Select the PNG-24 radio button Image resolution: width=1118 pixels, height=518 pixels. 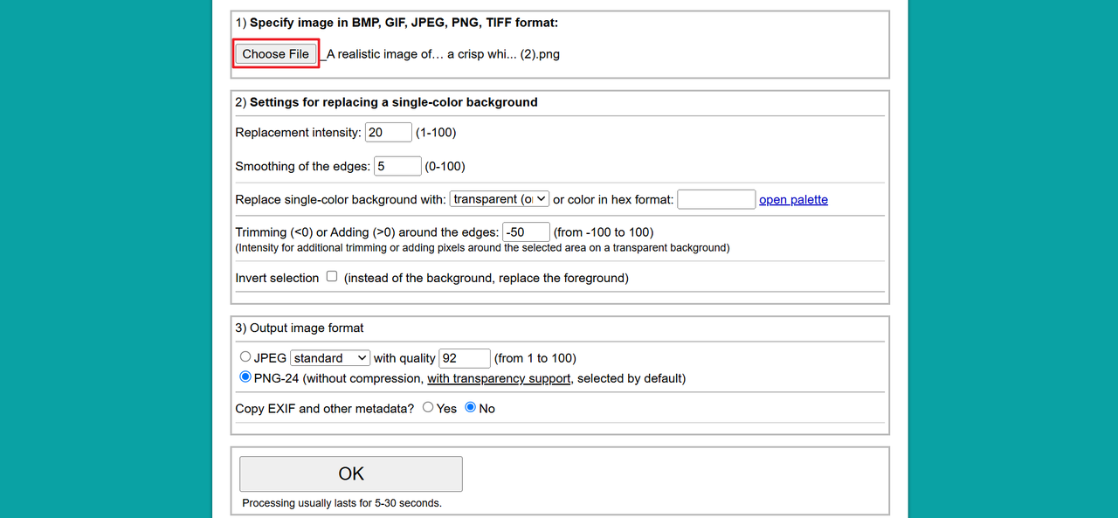point(245,378)
